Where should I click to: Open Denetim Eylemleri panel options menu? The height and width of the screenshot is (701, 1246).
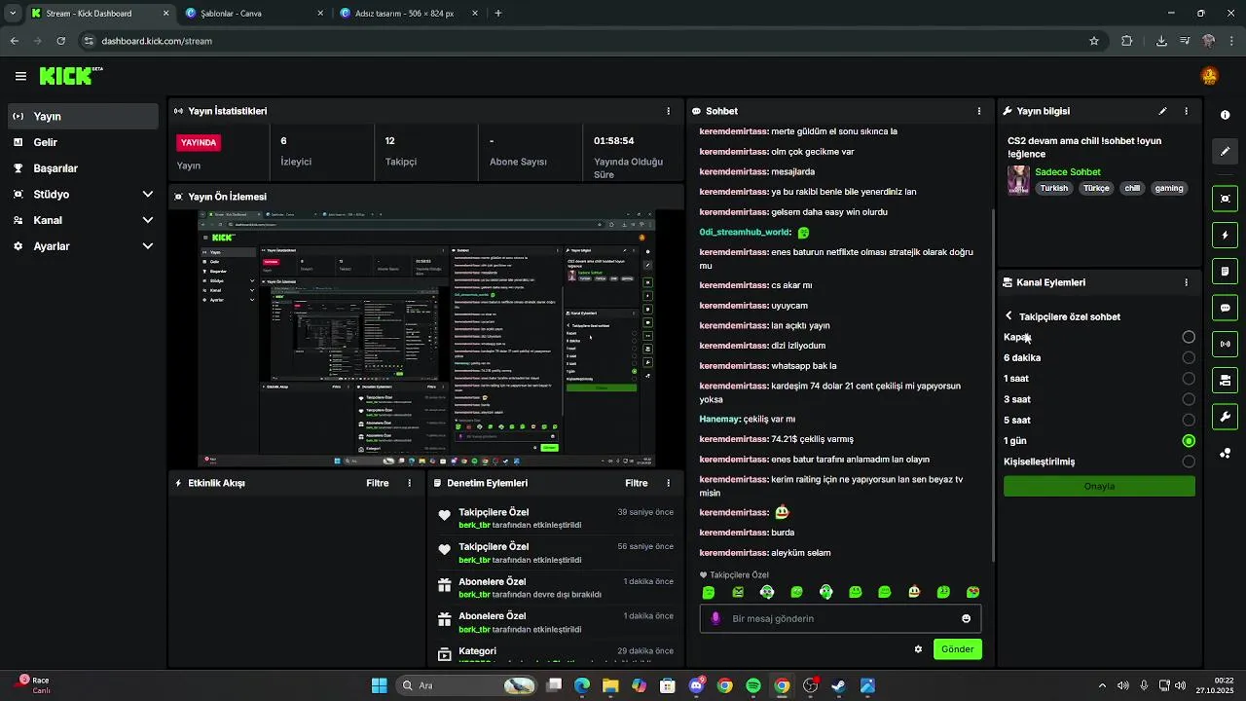click(668, 483)
